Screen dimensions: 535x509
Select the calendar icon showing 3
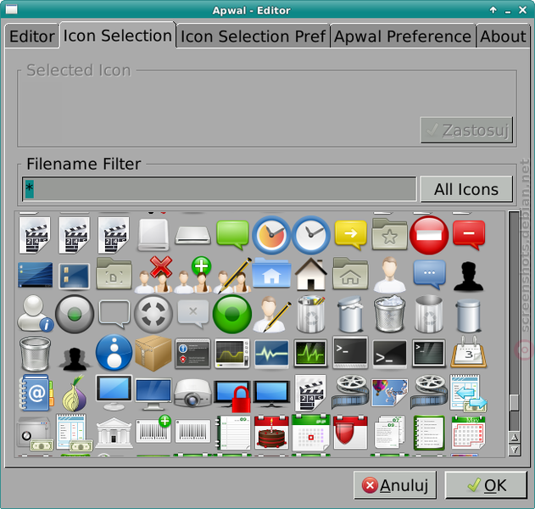(469, 353)
